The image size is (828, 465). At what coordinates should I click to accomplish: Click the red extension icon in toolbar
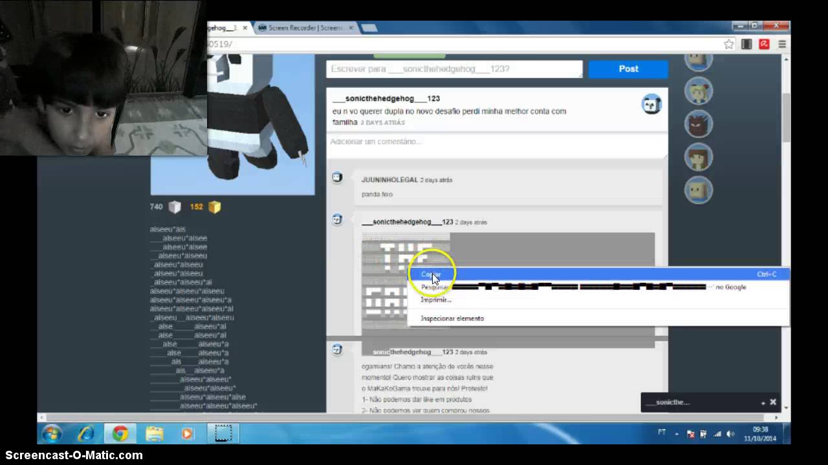(764, 44)
